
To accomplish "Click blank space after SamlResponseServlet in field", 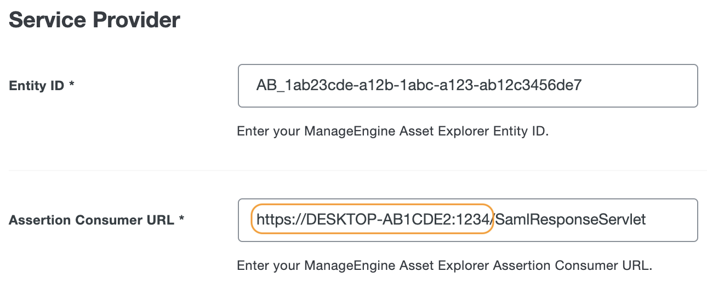I will point(671,220).
